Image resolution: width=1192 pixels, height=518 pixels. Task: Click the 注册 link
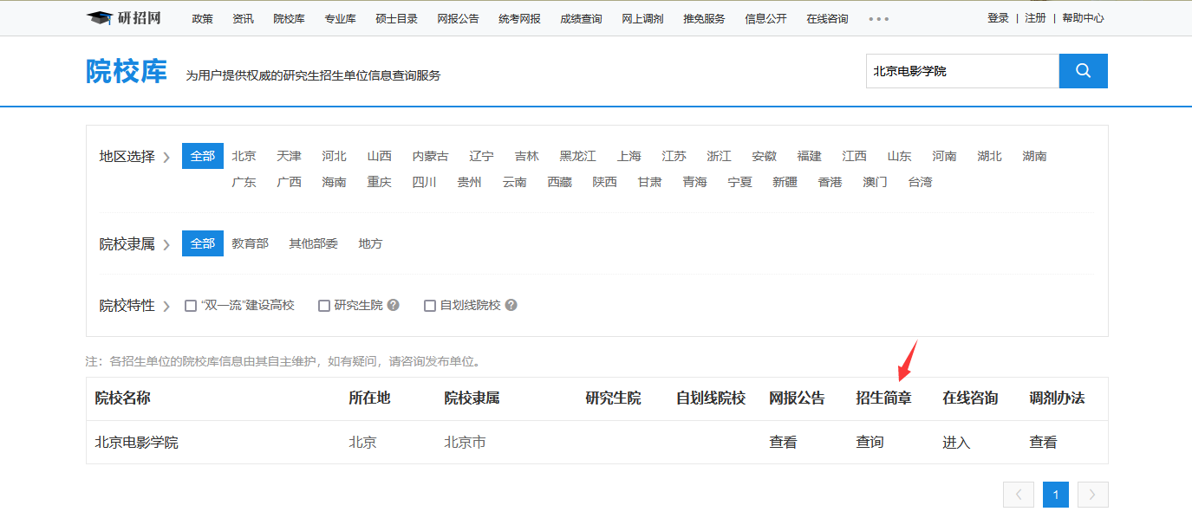[1036, 17]
